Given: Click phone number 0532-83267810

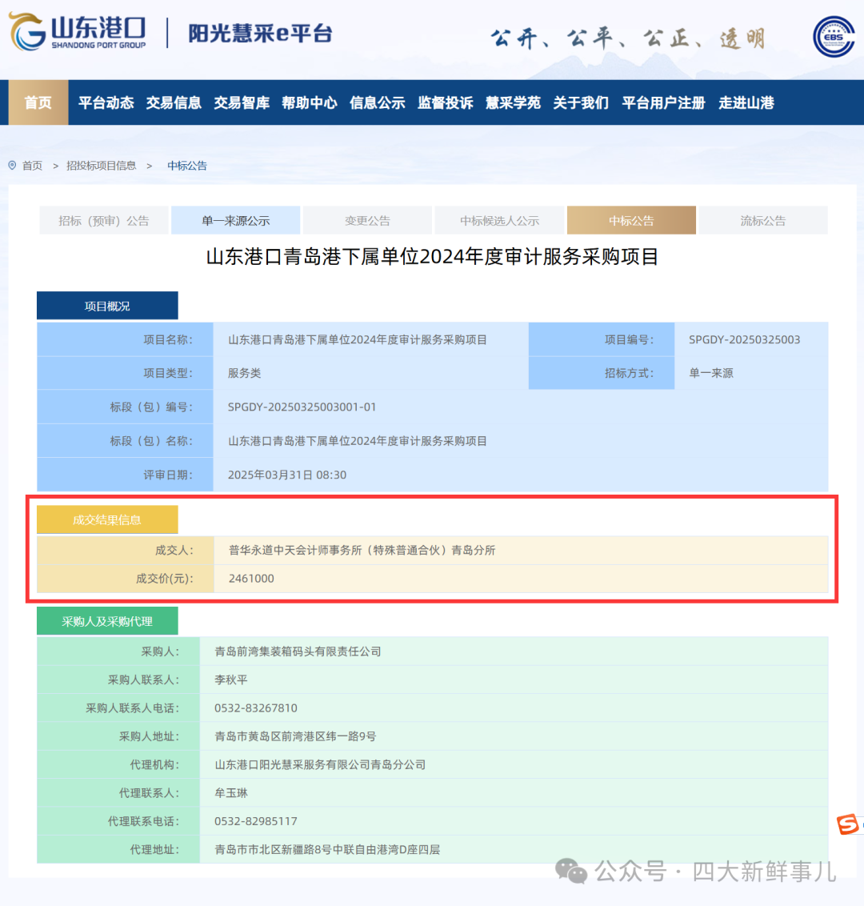Looking at the screenshot, I should 256,708.
